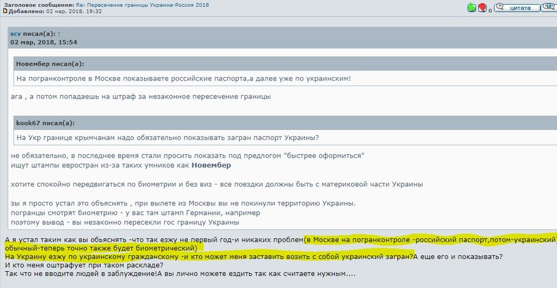This screenshot has height=288, width=557.
Task: Click the small post icon before "Добавлено"
Action: click(5, 11)
